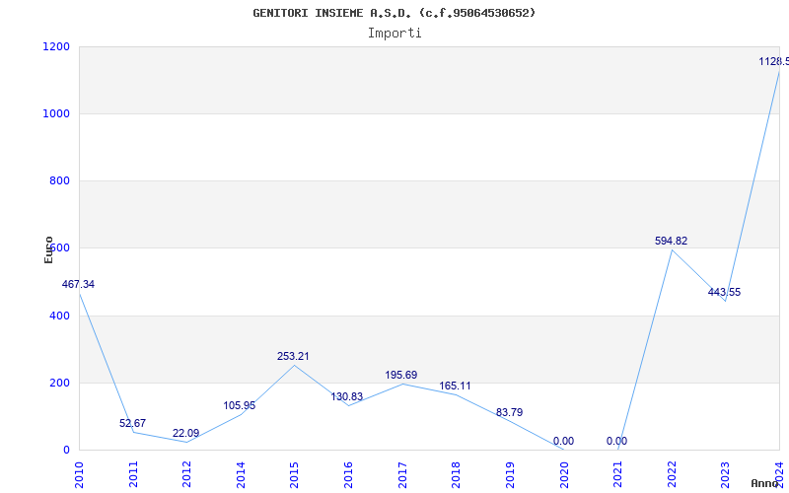Click the 195.69 data label
This screenshot has width=789, height=493.
[401, 375]
